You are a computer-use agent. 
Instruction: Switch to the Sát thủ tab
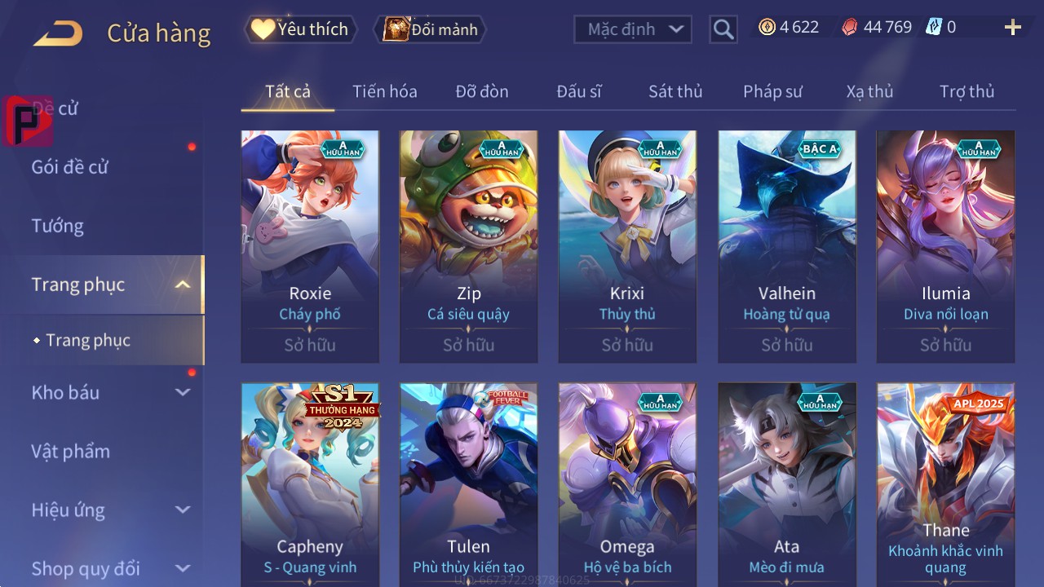click(x=675, y=91)
